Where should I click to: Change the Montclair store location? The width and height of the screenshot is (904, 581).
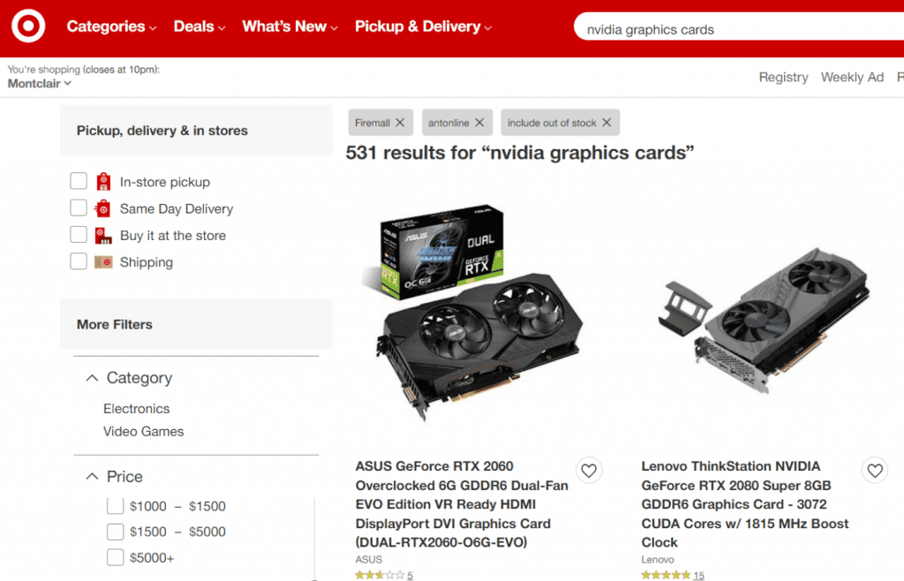click(39, 84)
